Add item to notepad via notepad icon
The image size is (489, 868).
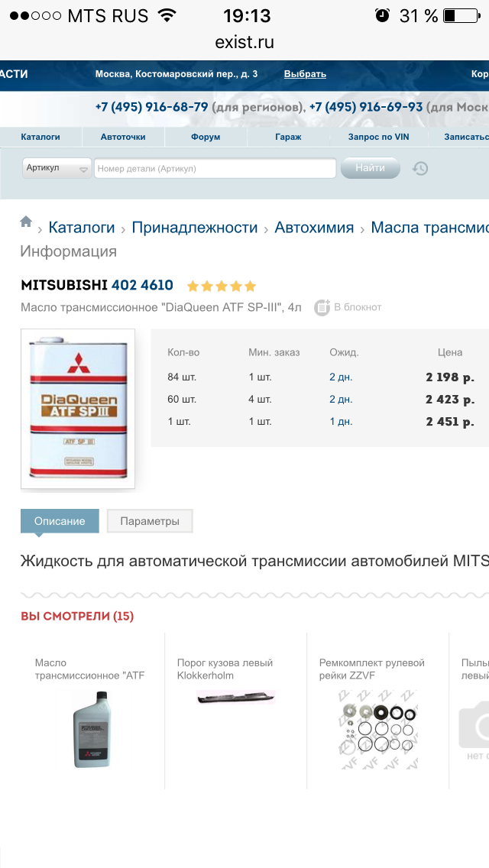322,307
